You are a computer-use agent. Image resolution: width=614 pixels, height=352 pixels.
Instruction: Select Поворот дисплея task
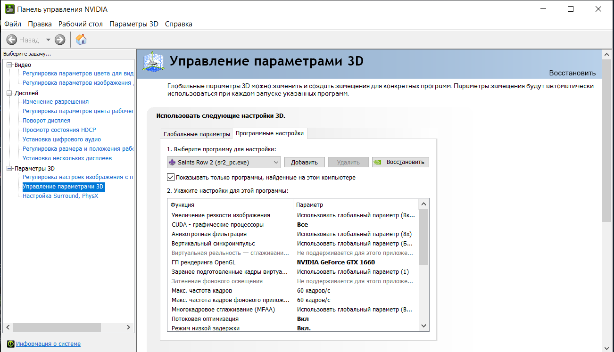point(47,121)
